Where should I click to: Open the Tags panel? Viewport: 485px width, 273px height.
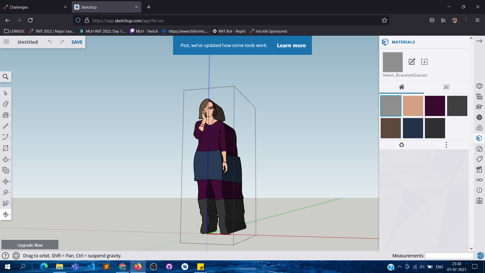(x=479, y=159)
